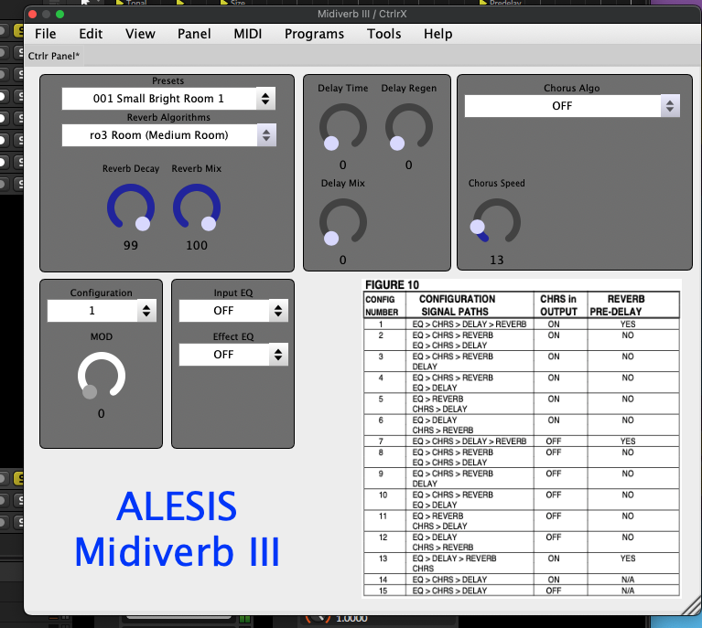Viewport: 702px width, 628px height.
Task: Click the Chorus Algo arrow button
Action: (670, 106)
